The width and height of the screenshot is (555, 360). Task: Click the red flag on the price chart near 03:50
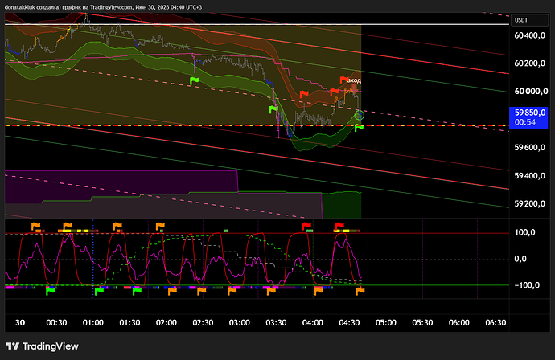coord(304,95)
